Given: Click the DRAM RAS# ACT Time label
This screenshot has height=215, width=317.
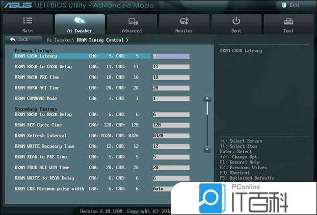Looking at the screenshot, I should click(x=37, y=88).
